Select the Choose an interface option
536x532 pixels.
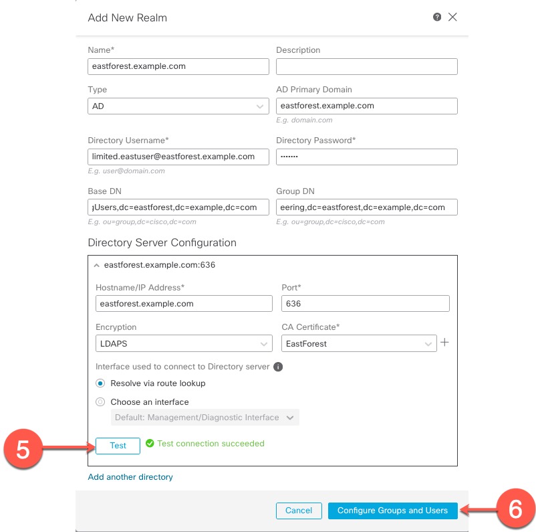pos(100,402)
